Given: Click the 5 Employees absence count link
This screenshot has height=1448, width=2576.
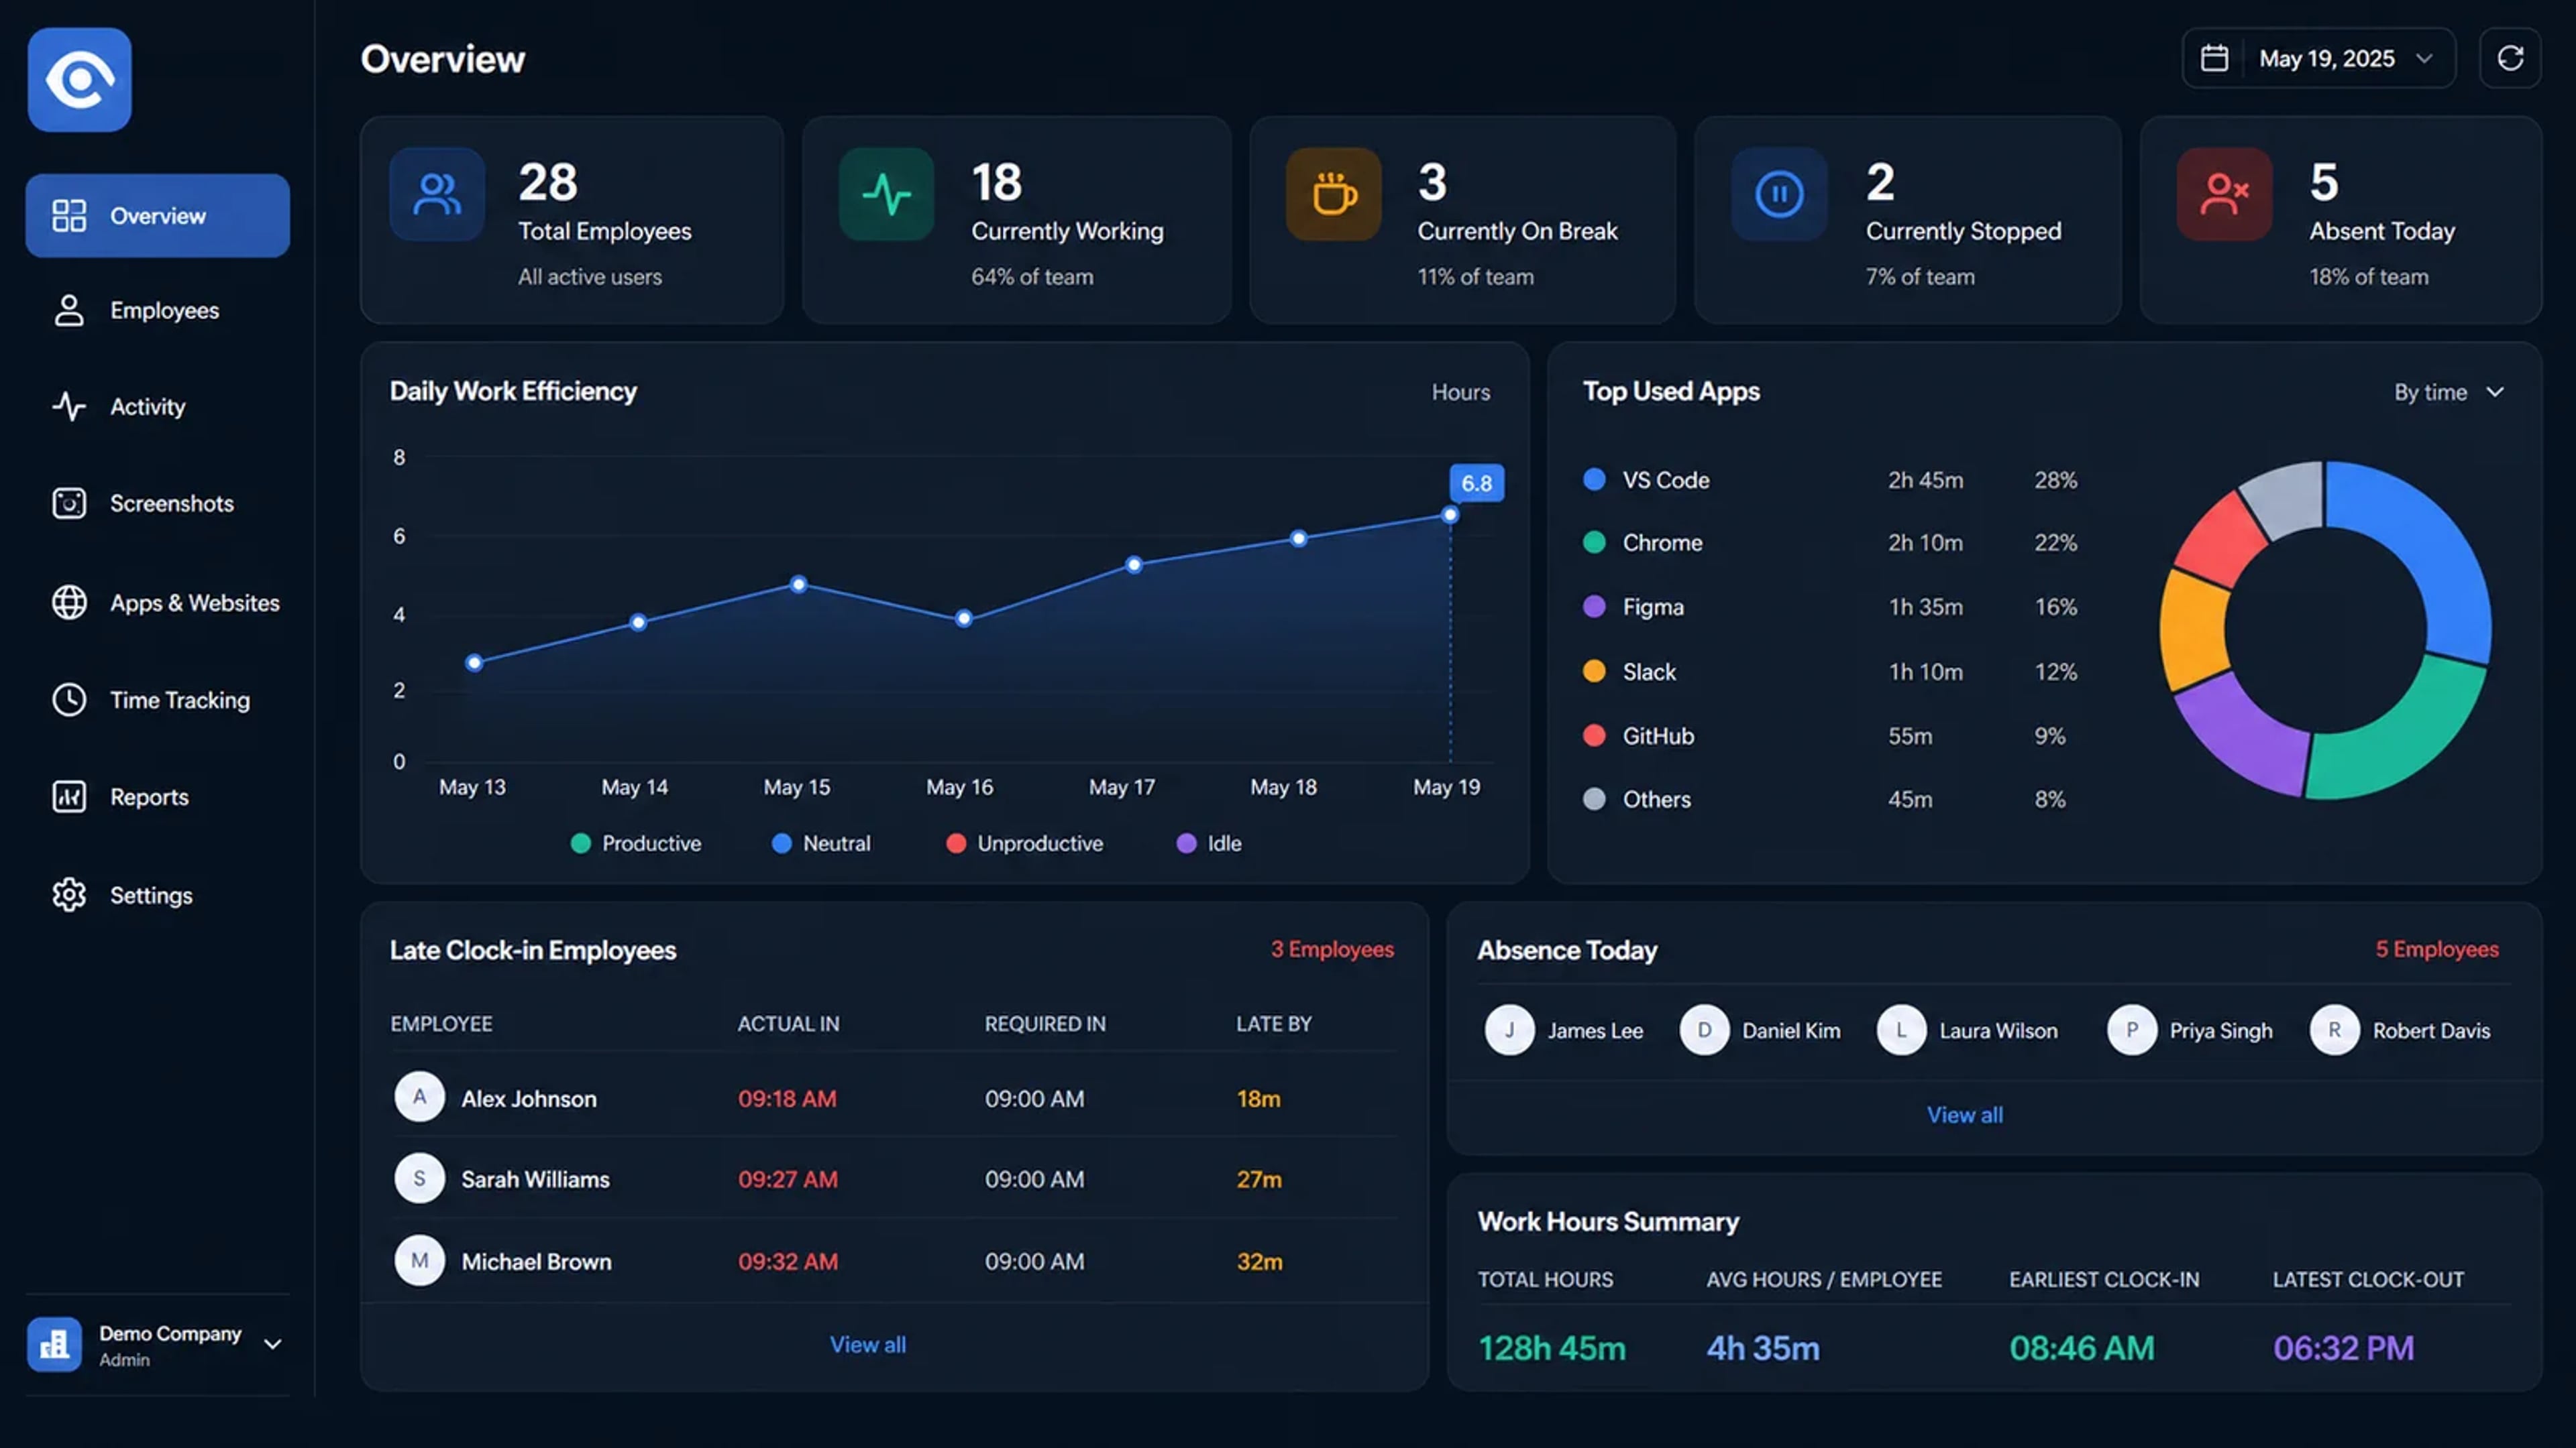Looking at the screenshot, I should pyautogui.click(x=2437, y=949).
